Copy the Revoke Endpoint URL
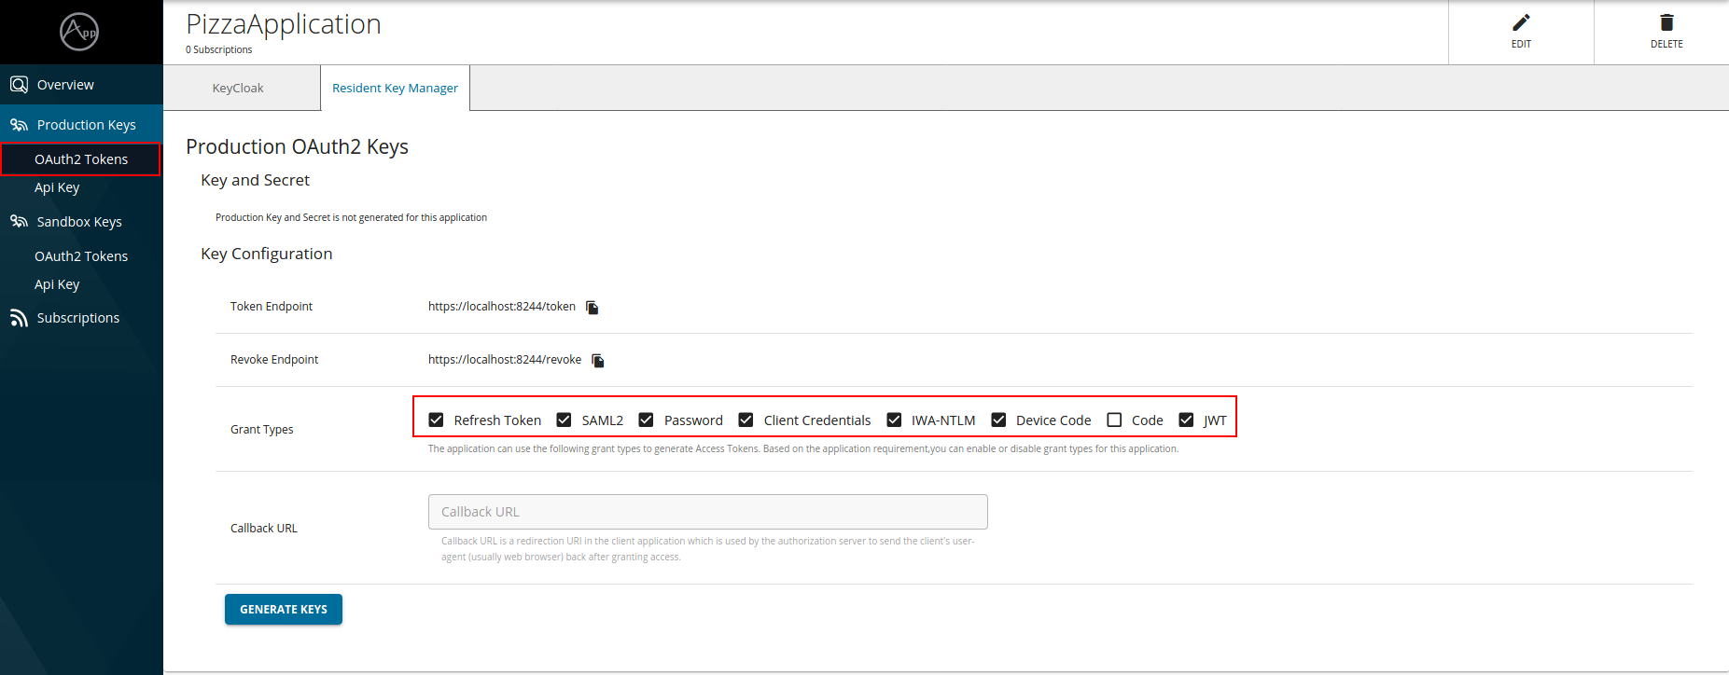The height and width of the screenshot is (675, 1729). point(598,361)
